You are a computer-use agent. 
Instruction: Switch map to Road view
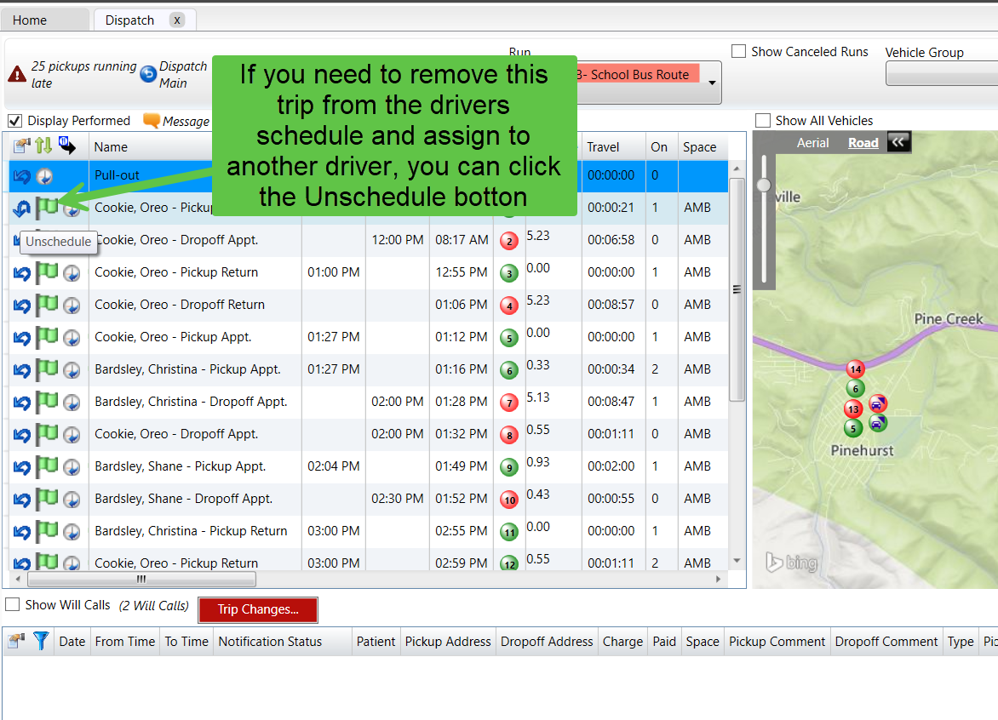point(863,143)
